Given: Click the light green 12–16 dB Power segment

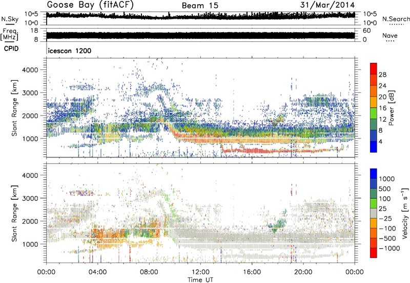Looking at the screenshot, I should click(374, 113).
